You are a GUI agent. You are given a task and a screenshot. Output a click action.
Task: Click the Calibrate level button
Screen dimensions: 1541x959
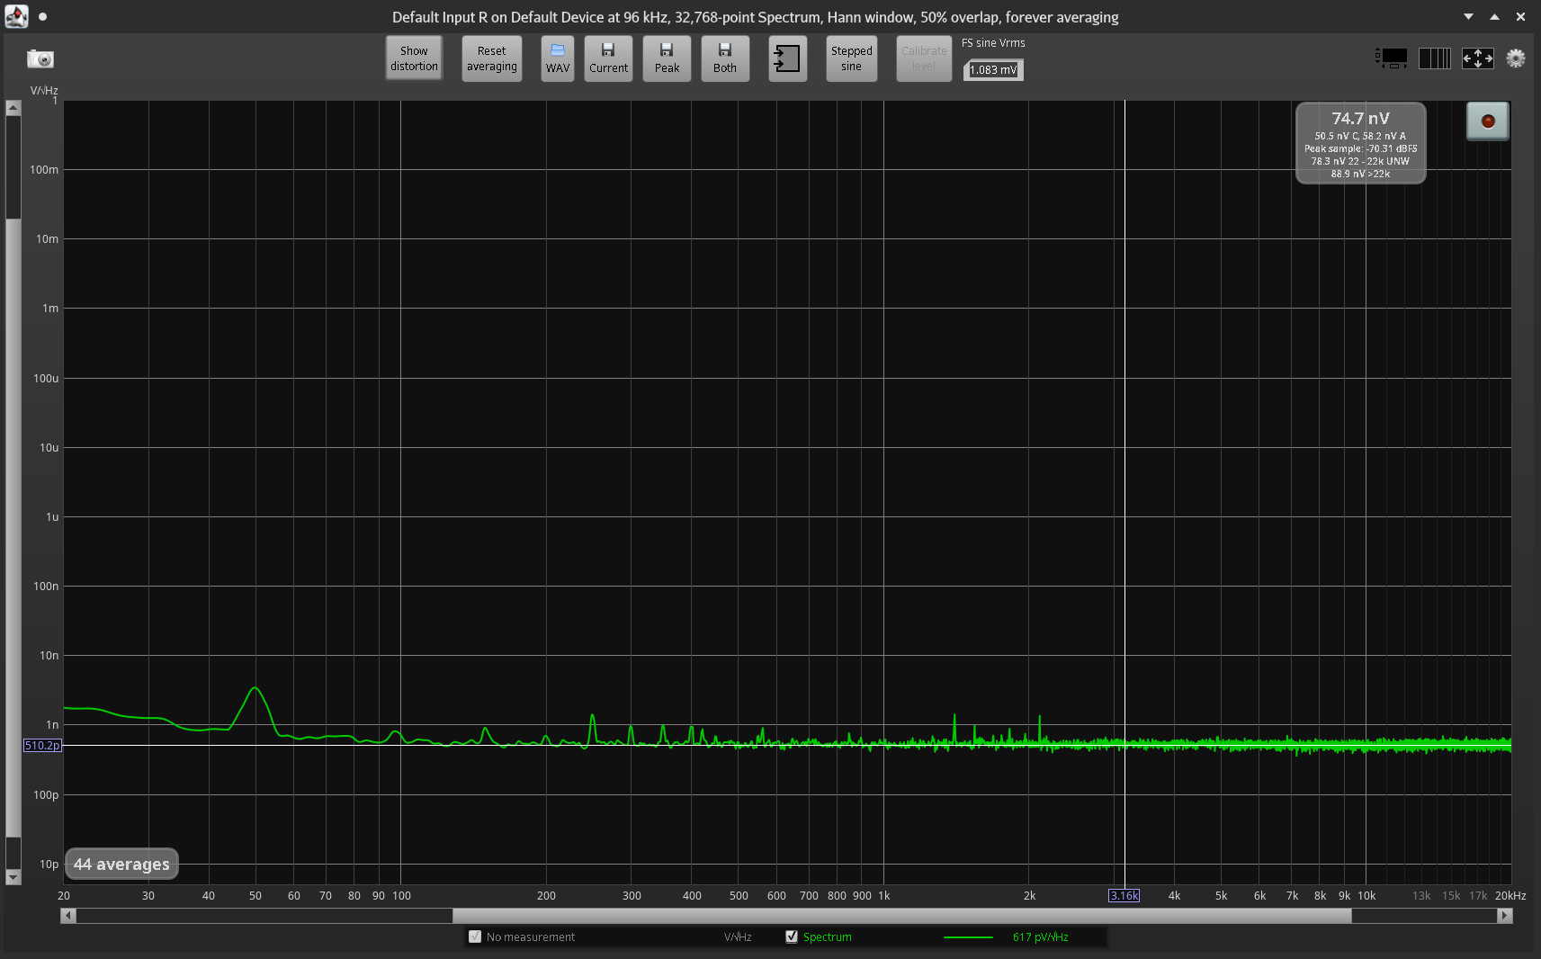click(924, 58)
